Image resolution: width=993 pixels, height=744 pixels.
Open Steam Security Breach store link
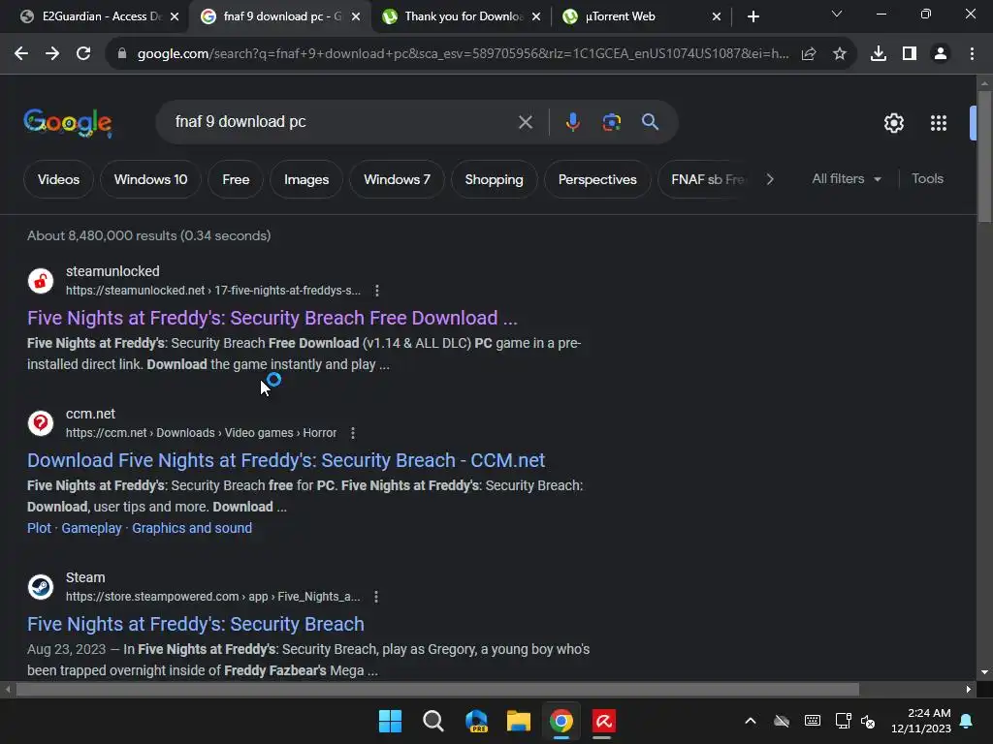(196, 624)
